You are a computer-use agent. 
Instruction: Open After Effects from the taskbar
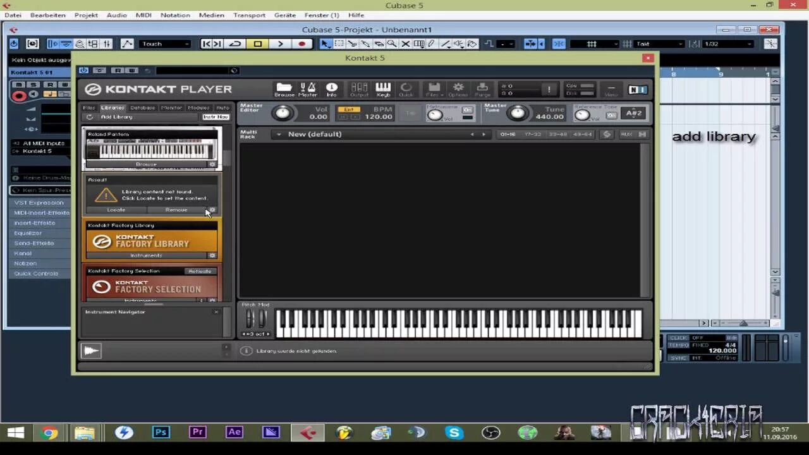[x=234, y=433]
